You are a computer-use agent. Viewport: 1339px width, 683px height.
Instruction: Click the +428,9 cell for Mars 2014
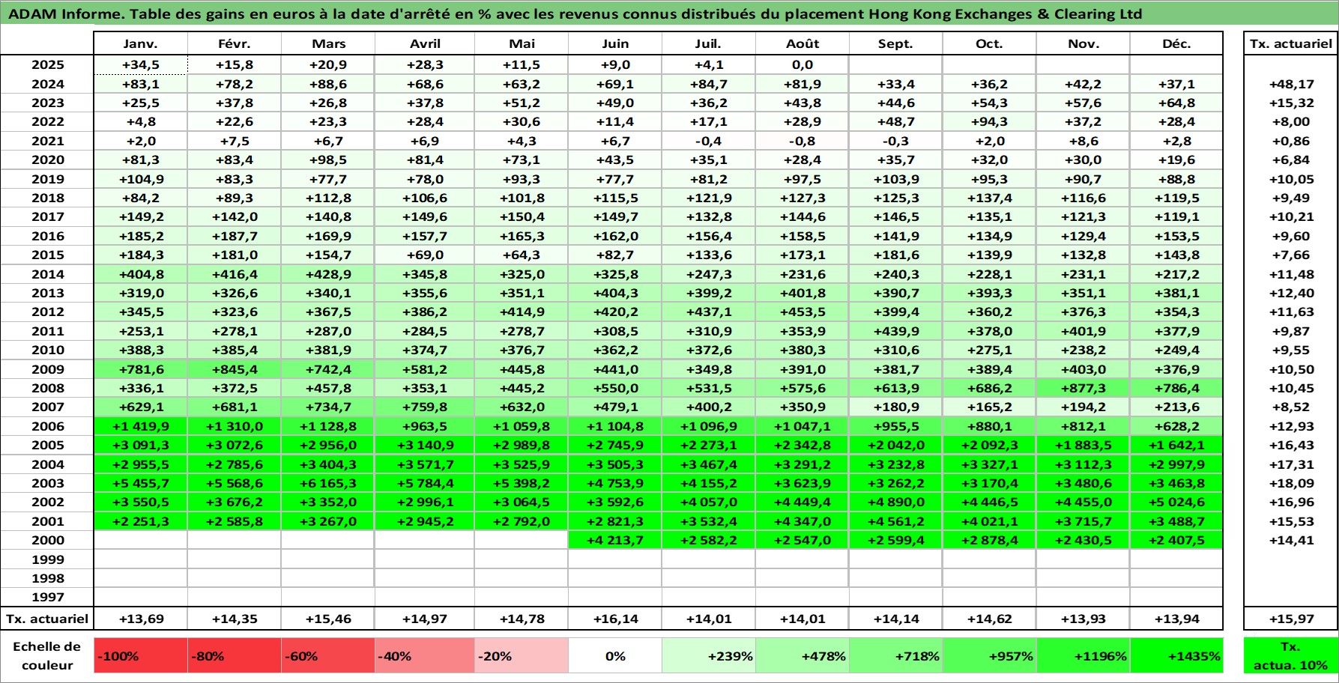328,274
